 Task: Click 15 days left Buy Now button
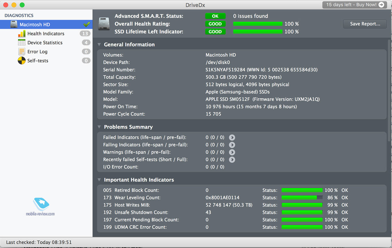click(x=354, y=5)
